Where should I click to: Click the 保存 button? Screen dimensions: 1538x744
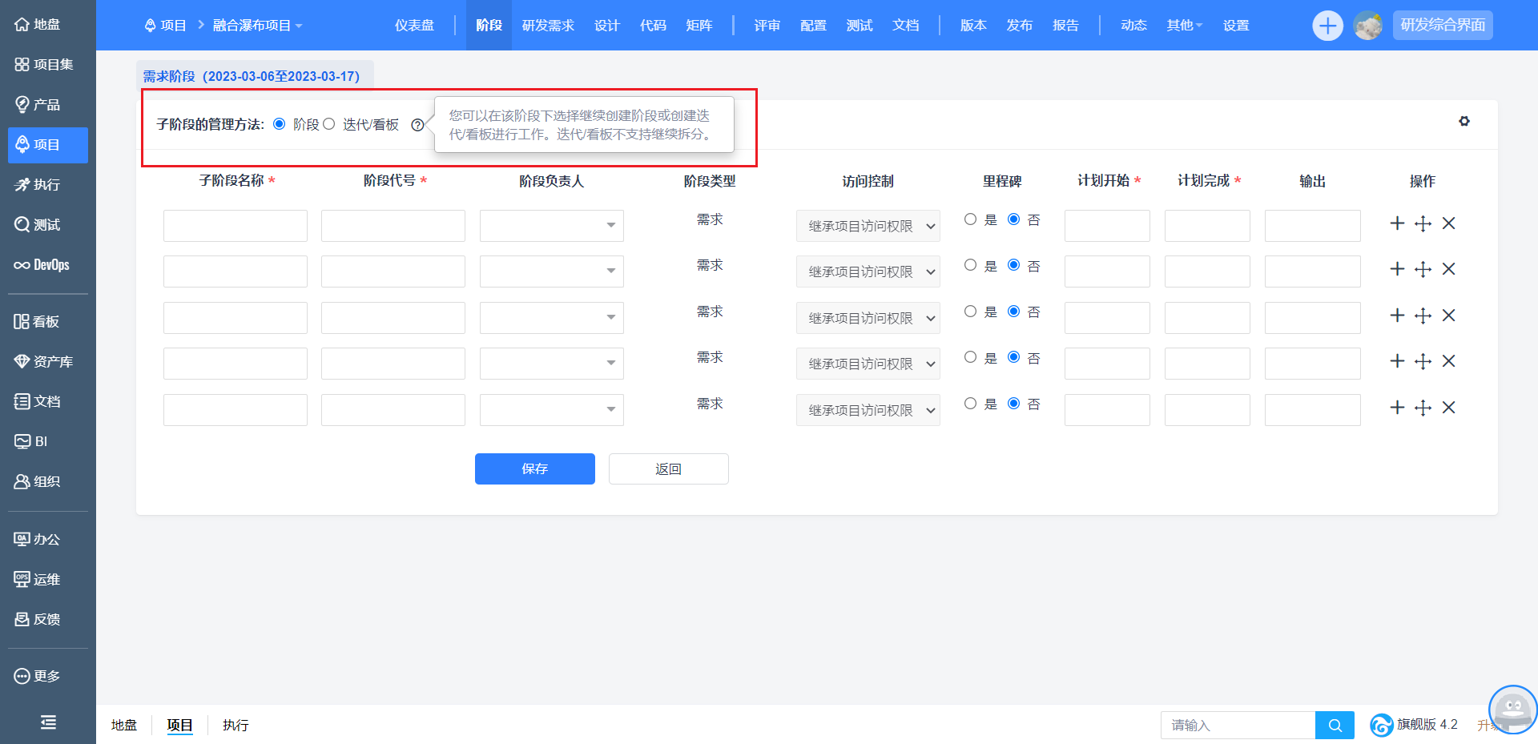(534, 469)
